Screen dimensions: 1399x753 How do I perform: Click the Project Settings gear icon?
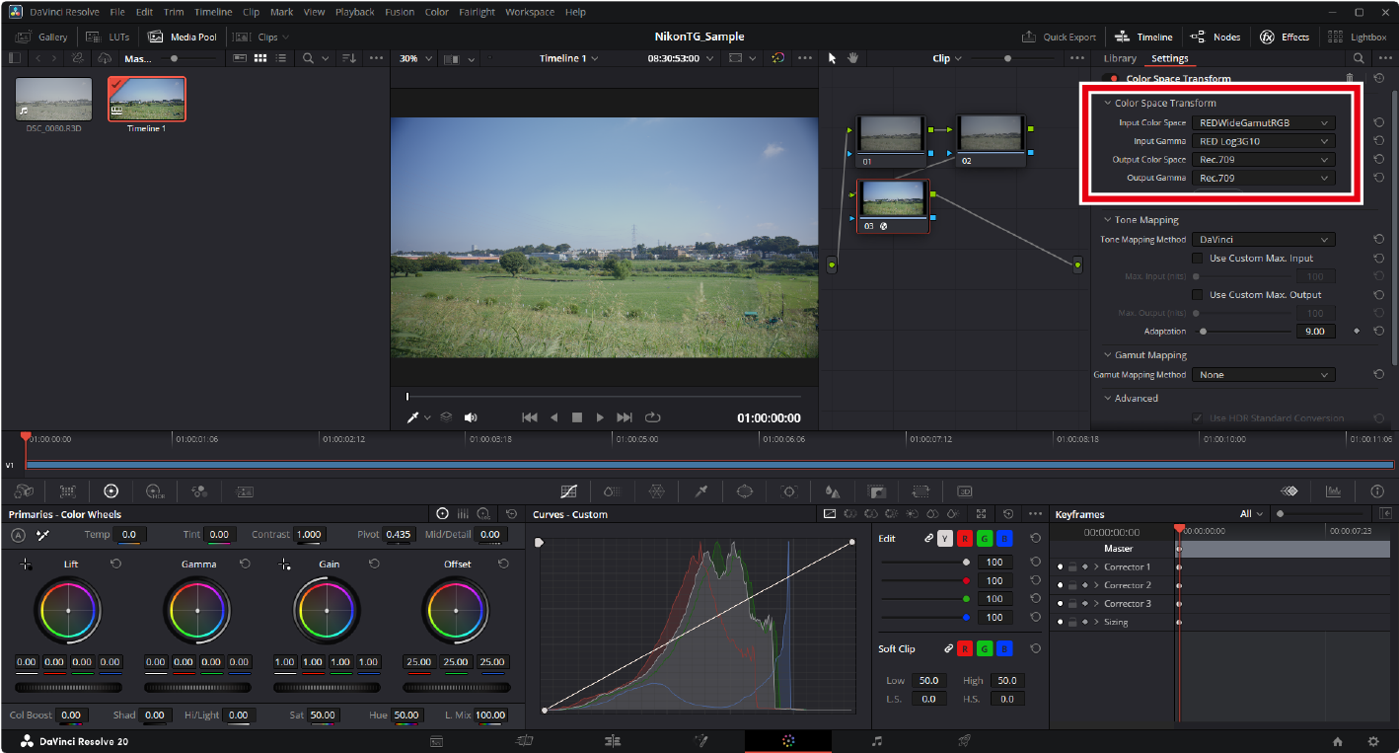pos(1372,741)
